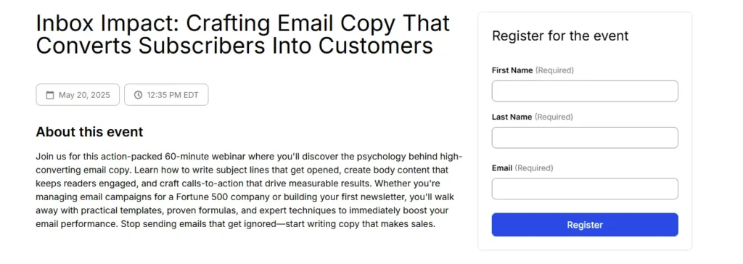Focus the Email input field

pyautogui.click(x=585, y=189)
